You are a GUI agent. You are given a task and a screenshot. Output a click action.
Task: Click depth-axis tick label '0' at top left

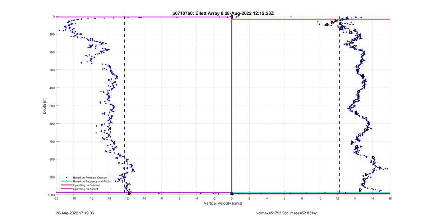click(x=54, y=16)
